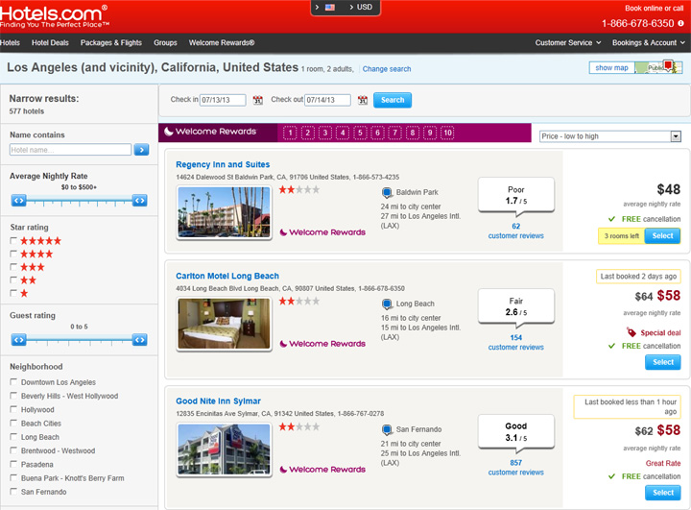Click Welcome Rewards night stamp 10

click(447, 133)
